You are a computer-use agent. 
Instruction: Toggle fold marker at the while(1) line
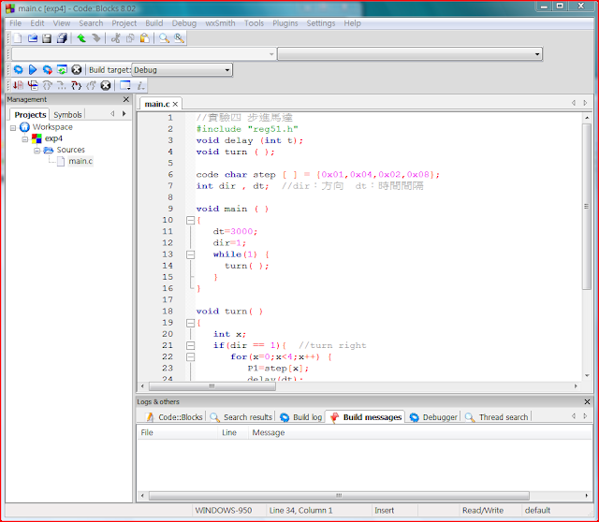(190, 254)
